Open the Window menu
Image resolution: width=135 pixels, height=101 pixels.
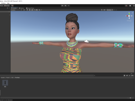(x=3, y=3)
